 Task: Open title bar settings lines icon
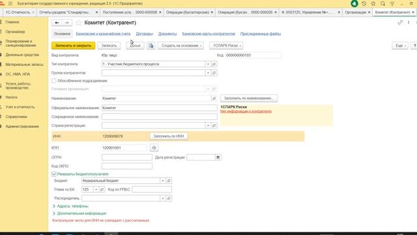click(x=392, y=4)
